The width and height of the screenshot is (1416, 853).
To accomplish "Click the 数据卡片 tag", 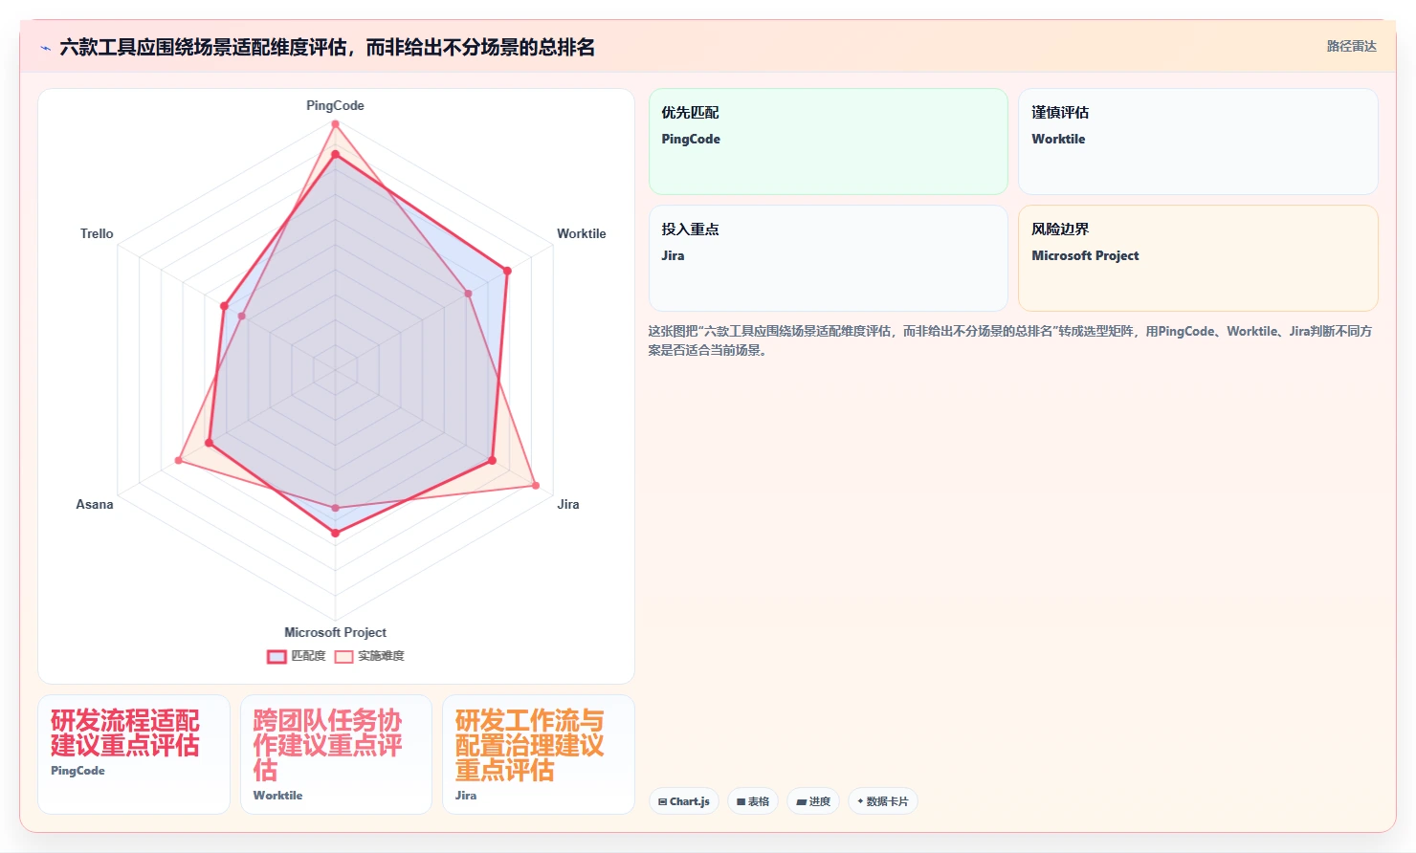I will pyautogui.click(x=883, y=801).
